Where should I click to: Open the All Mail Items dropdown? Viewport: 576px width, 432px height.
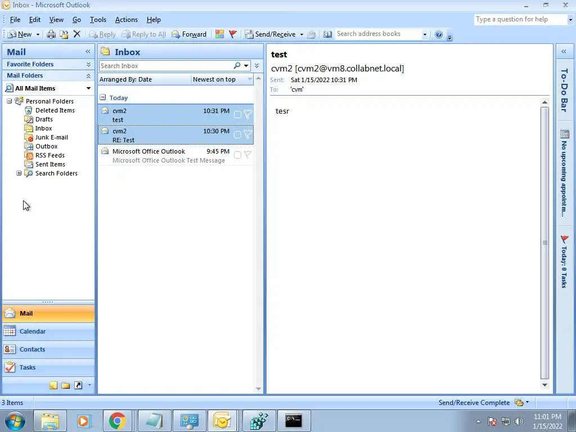point(88,88)
